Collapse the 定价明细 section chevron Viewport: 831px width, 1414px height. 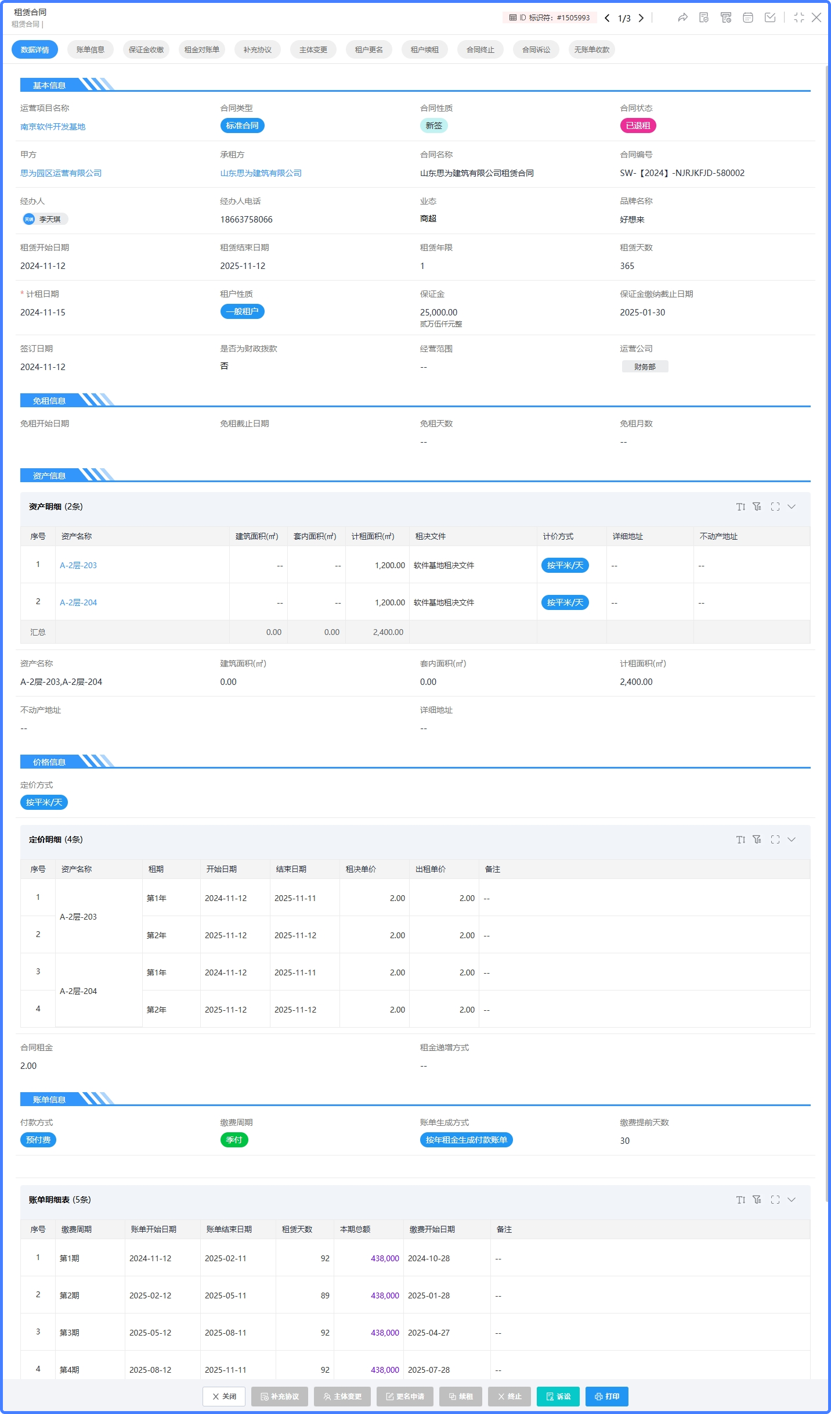[792, 839]
